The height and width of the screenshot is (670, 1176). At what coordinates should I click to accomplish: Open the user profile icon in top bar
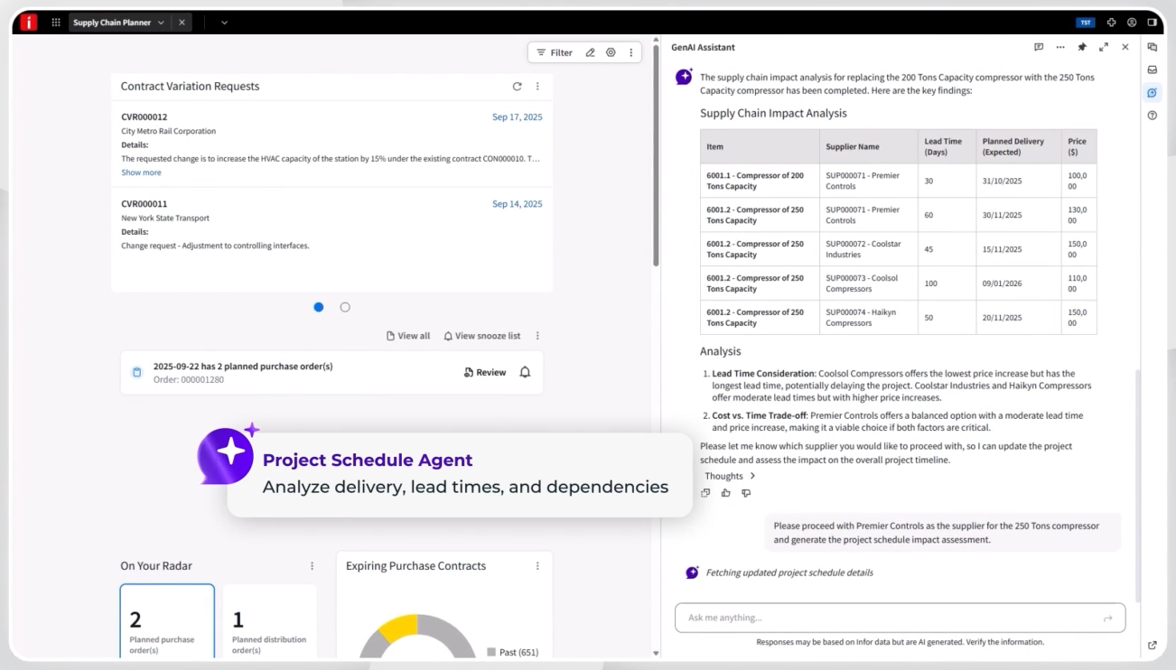coord(1132,23)
